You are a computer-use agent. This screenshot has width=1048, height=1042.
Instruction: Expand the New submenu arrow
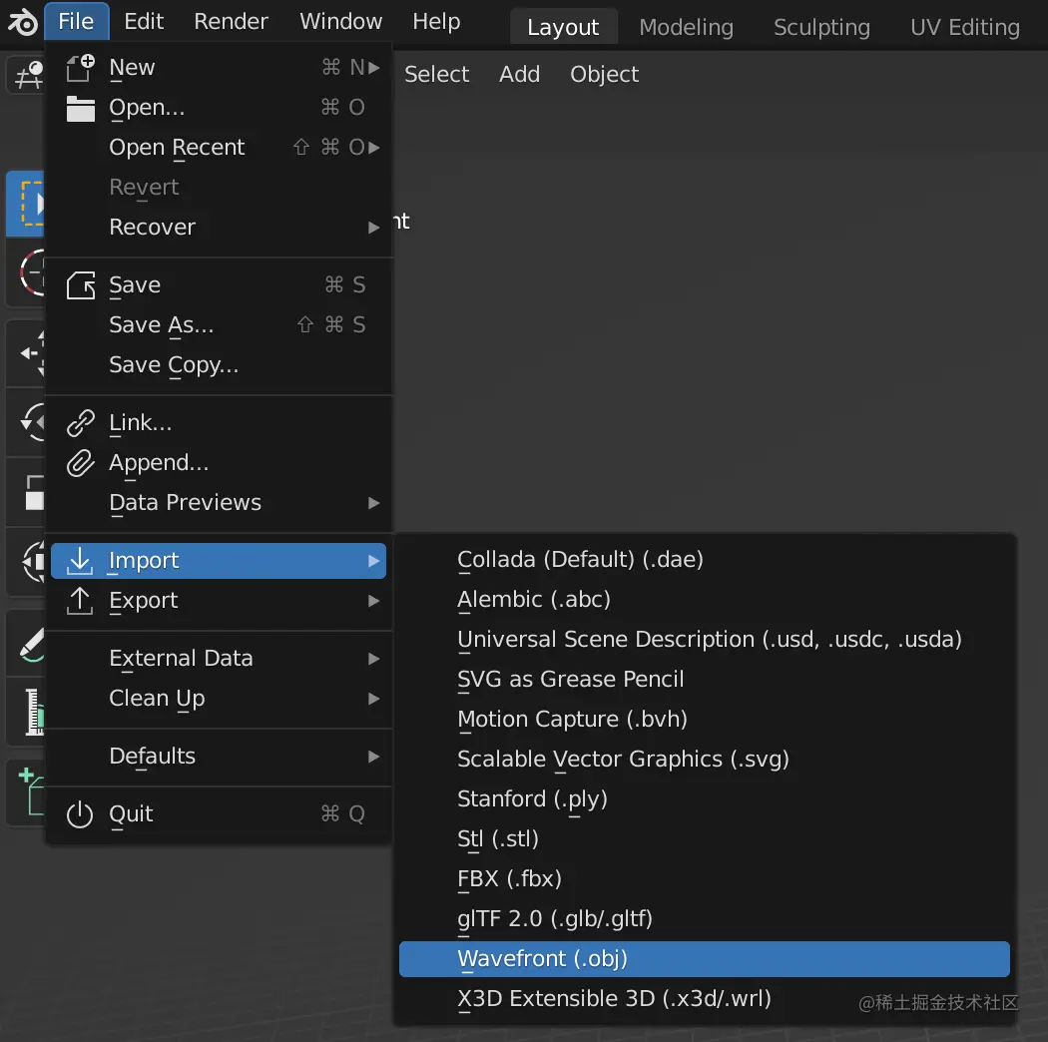pos(373,68)
